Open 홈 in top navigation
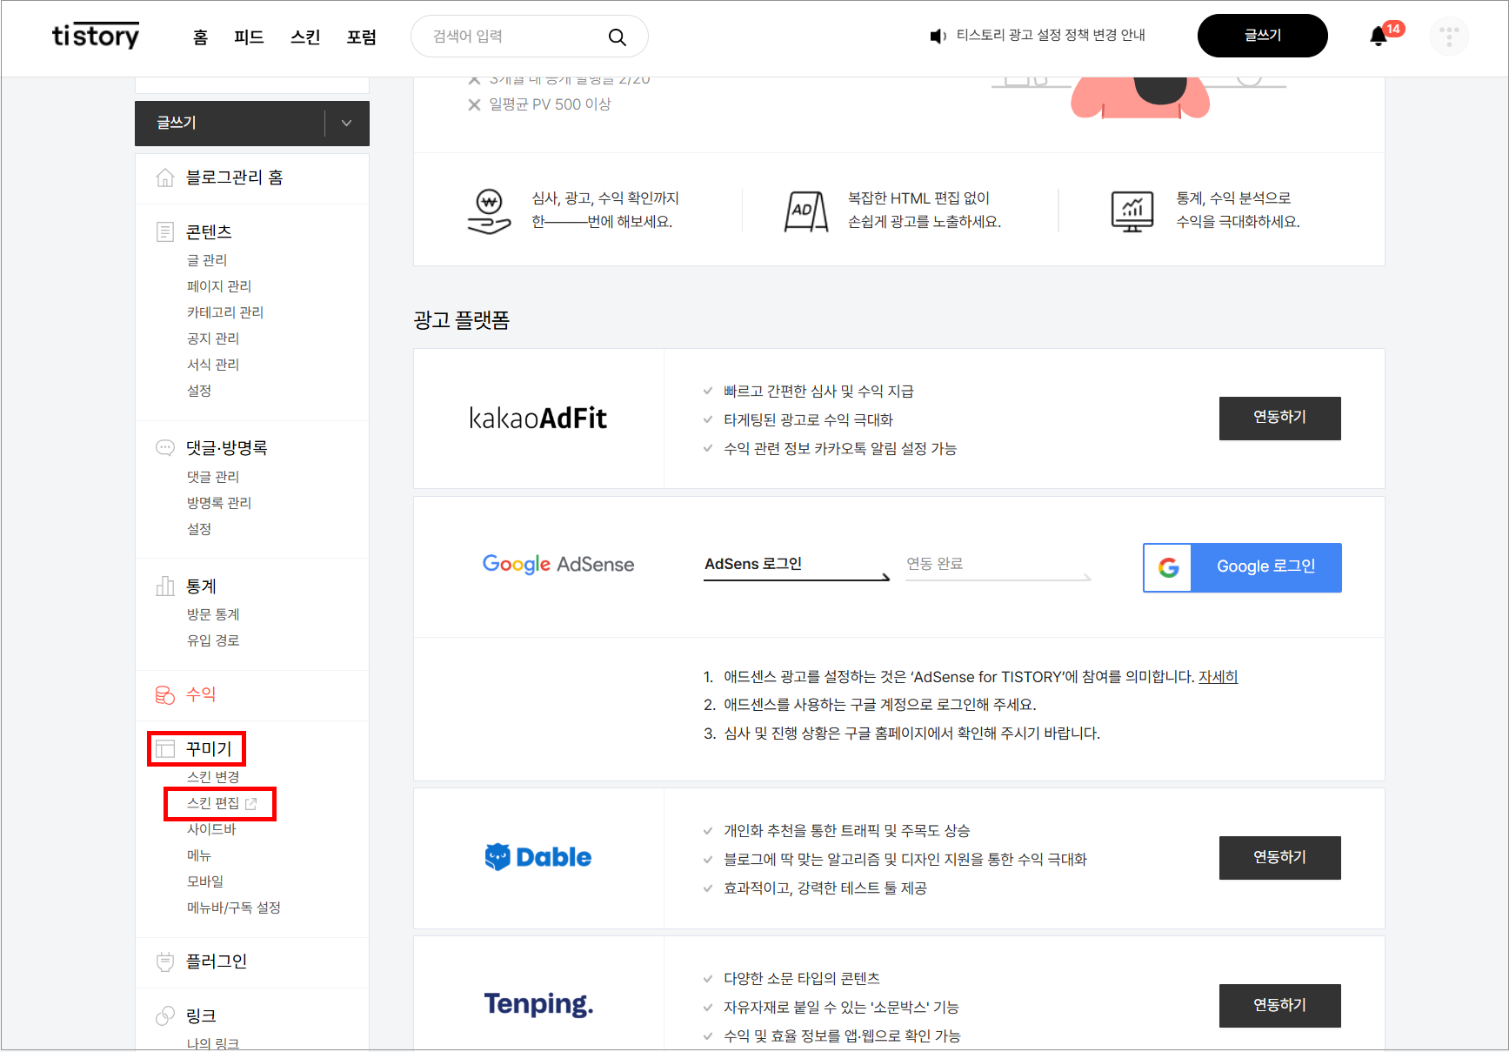Viewport: 1509px width, 1052px height. tap(200, 37)
